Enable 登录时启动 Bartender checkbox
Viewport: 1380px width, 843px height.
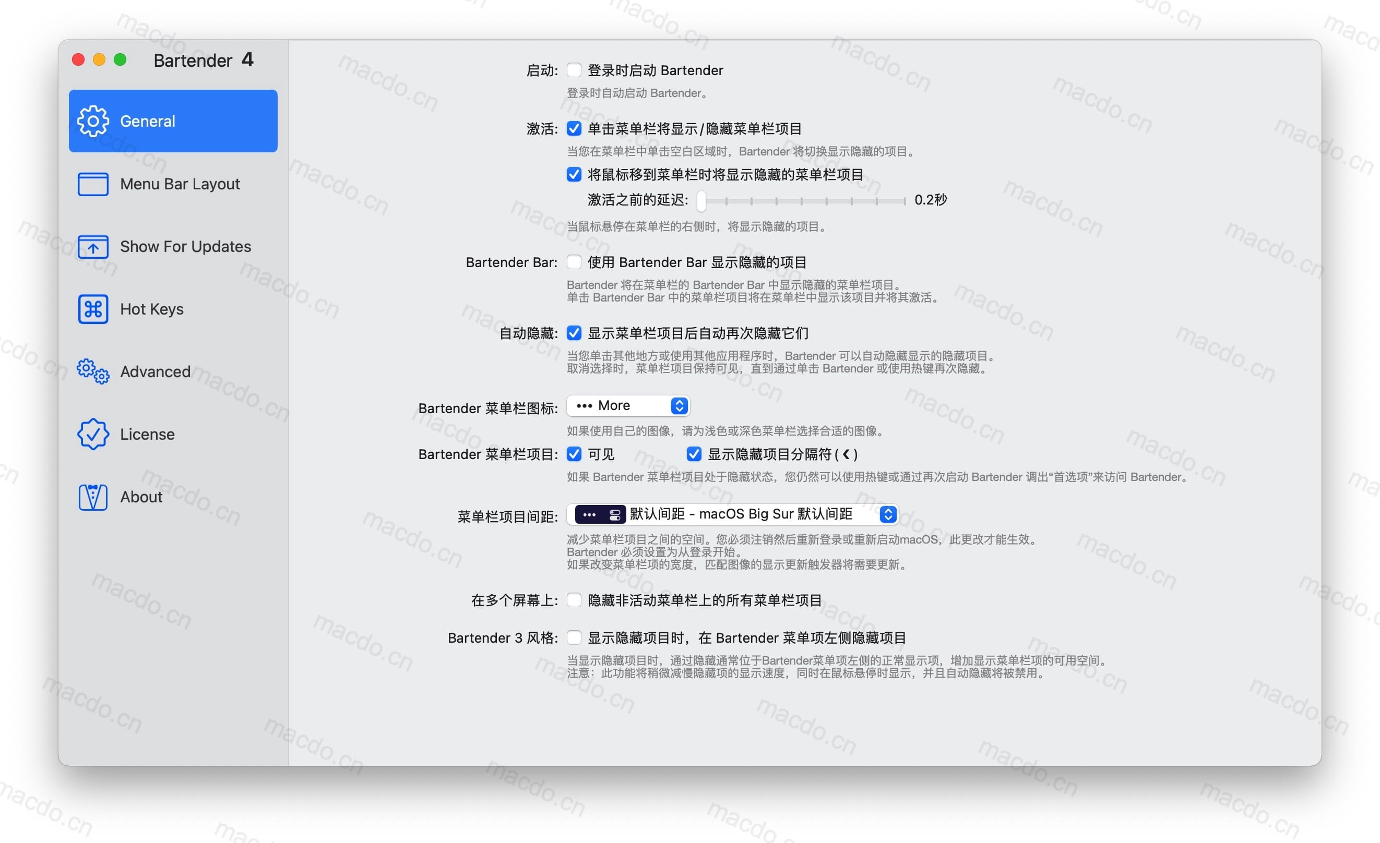pos(574,70)
